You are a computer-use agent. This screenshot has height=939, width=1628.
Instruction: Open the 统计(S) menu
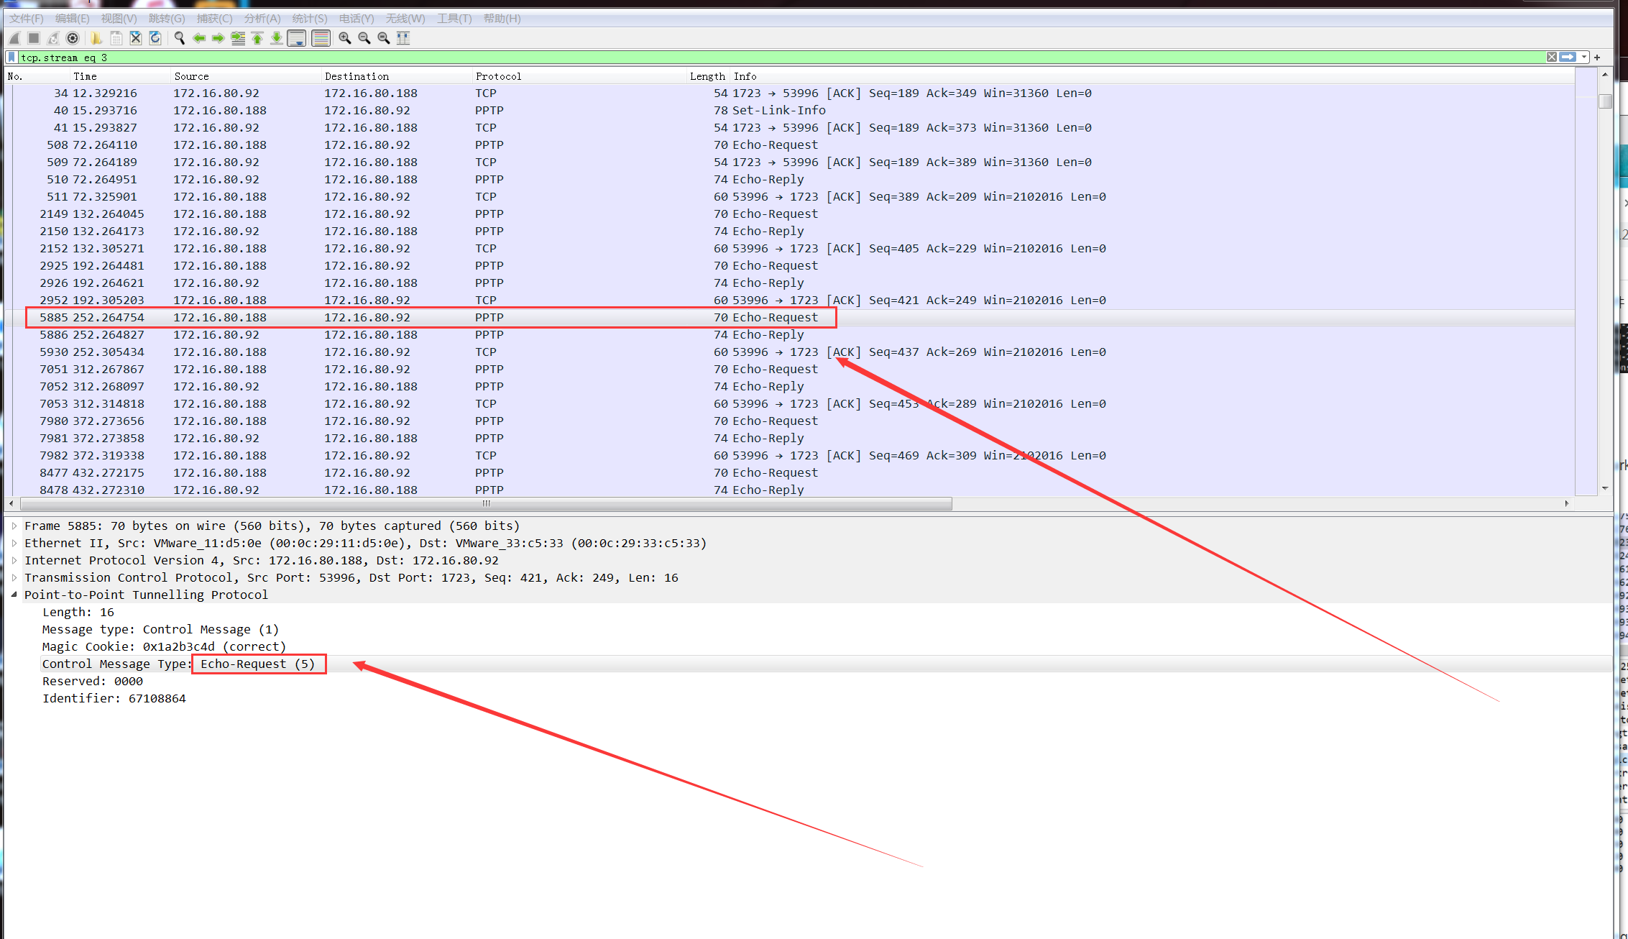click(310, 19)
